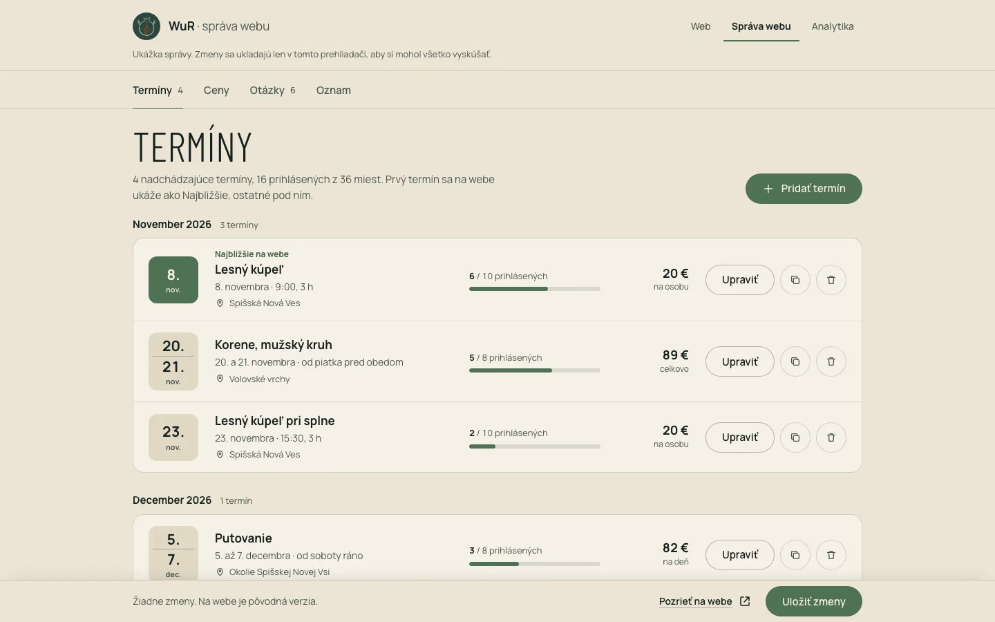This screenshot has height=622, width=995.
Task: Click the Uložiť zmeny button
Action: [x=814, y=601]
